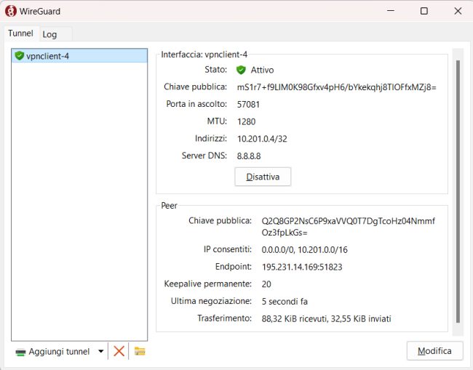Image resolution: width=473 pixels, height=370 pixels.
Task: Click the peer public key Q2Q8GP2NsC6P9... value
Action: tap(348, 227)
